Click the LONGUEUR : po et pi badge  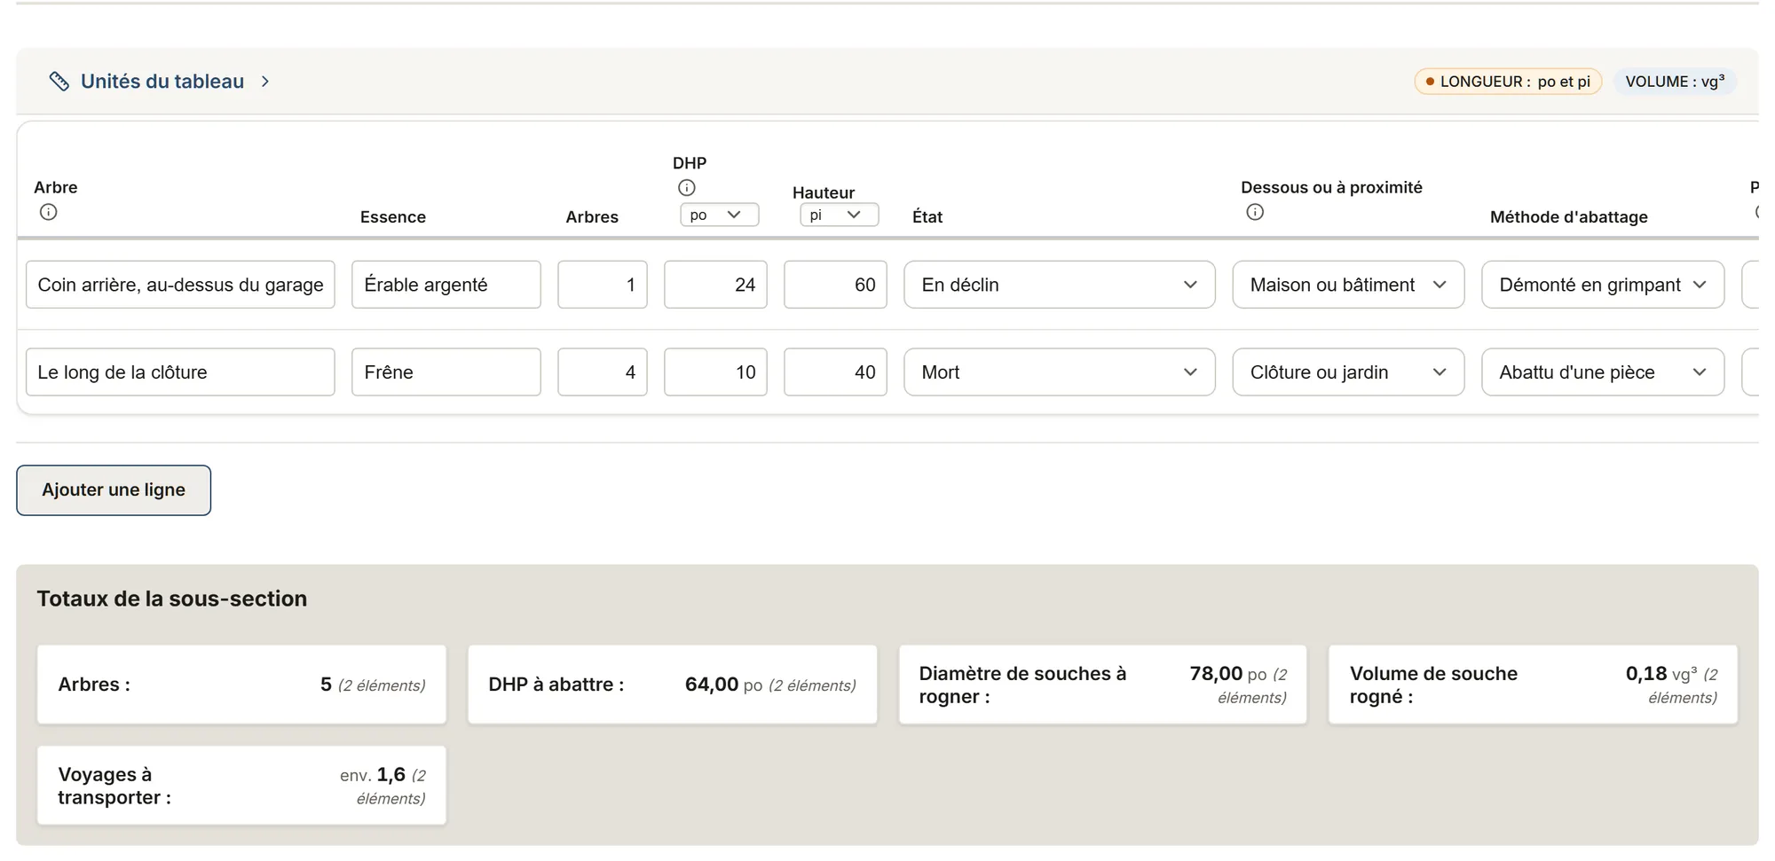pyautogui.click(x=1508, y=82)
